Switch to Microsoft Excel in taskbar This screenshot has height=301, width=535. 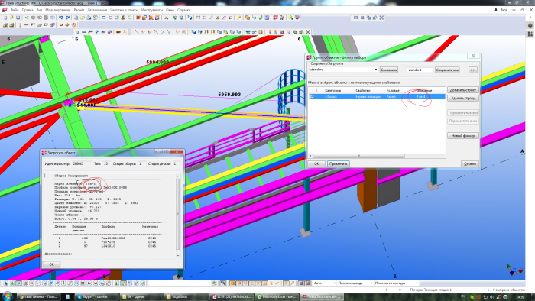(x=277, y=297)
